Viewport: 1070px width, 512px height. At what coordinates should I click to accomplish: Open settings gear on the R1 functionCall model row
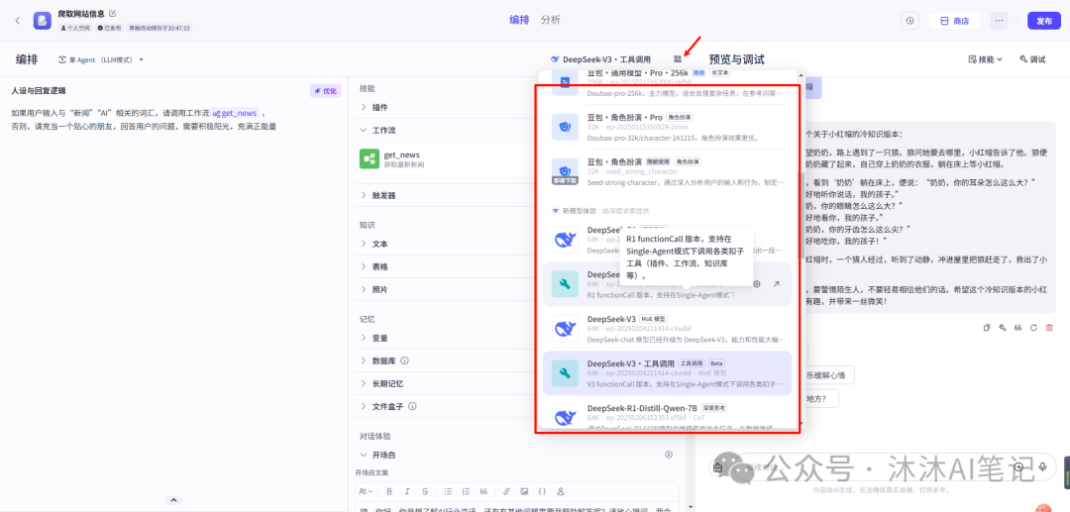point(756,283)
